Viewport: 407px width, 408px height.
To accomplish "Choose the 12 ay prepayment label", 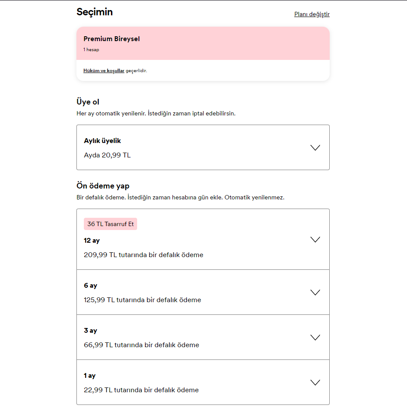I will 92,241.
